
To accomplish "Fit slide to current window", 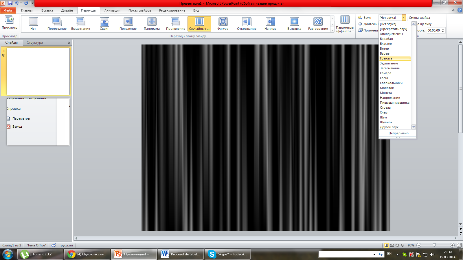I will click(x=459, y=245).
